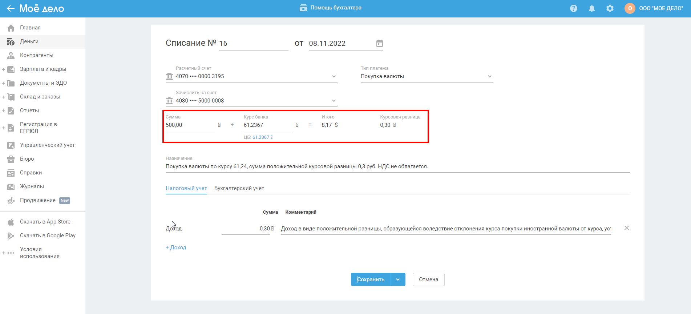Click the Деньги sidebar icon
The image size is (691, 314).
pyautogui.click(x=11, y=41)
